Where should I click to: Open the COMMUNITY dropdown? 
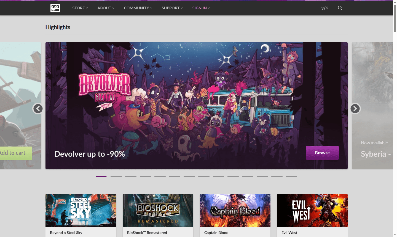tap(138, 8)
